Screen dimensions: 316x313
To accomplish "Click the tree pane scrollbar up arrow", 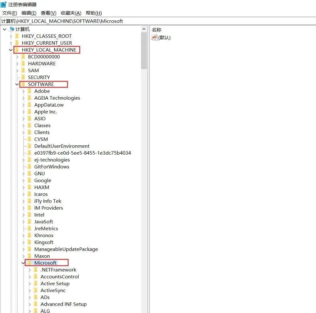I will coord(144,29).
